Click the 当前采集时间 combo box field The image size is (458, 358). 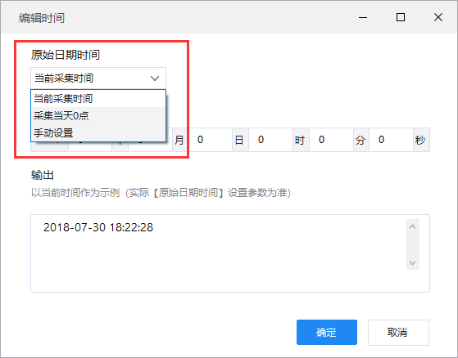click(98, 78)
